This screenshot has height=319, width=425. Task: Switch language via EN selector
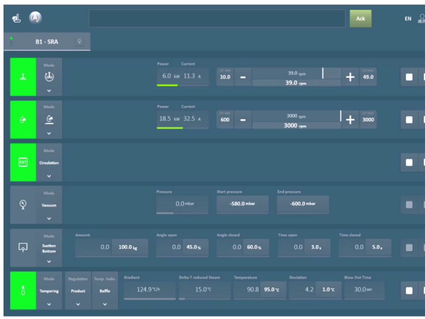click(408, 19)
